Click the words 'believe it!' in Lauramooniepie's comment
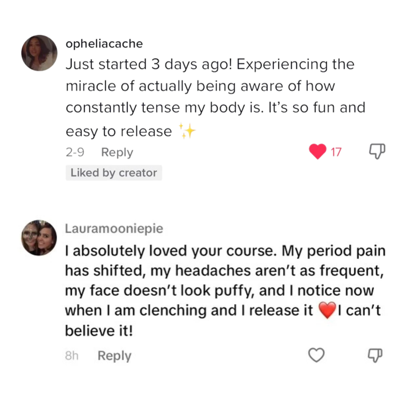Screen dimensions: 411x411 coord(99,331)
